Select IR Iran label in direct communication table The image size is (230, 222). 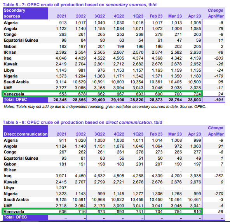10,170
